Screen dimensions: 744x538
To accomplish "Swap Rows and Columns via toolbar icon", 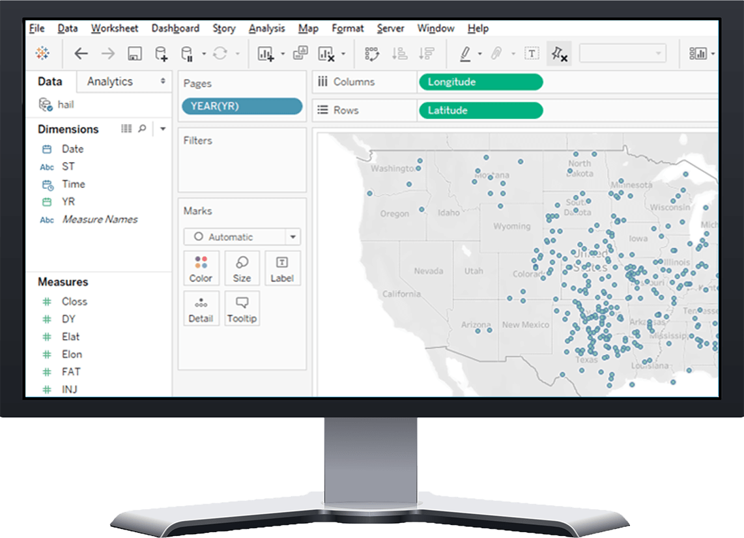I will pyautogui.click(x=372, y=53).
